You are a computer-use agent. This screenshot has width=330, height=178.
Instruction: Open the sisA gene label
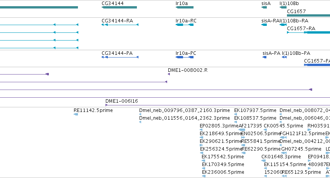click(x=266, y=3)
